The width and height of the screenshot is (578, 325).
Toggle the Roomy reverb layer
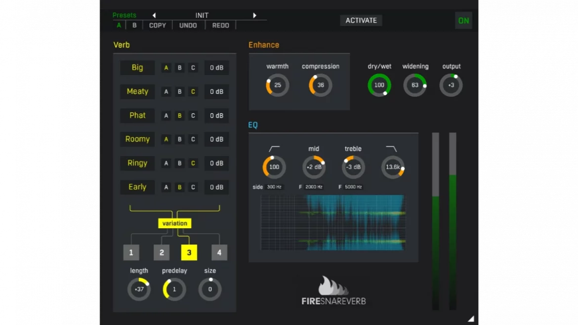pos(137,139)
